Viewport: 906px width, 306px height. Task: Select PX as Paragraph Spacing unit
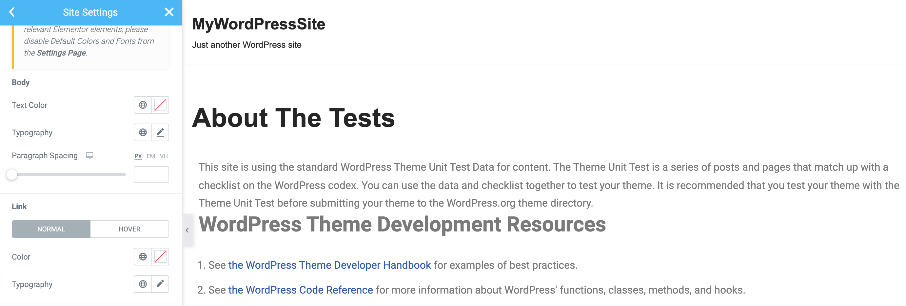point(138,156)
